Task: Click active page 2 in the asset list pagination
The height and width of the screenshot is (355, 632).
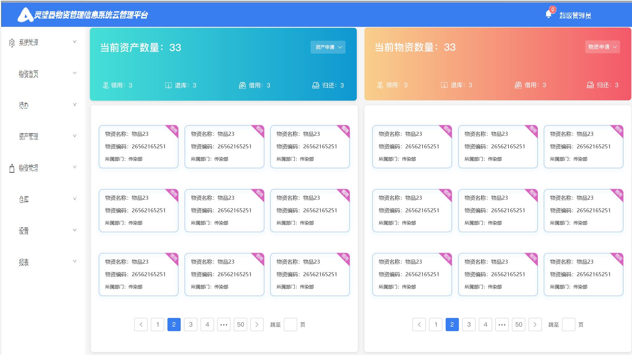Action: [x=174, y=325]
